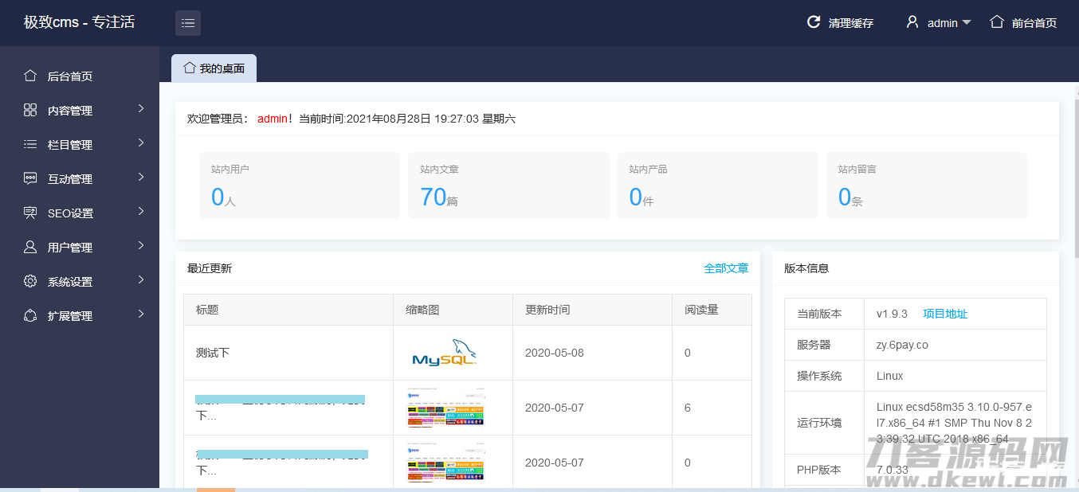Click the admin username in header
Viewport: 1079px width, 492px height.
(x=942, y=23)
